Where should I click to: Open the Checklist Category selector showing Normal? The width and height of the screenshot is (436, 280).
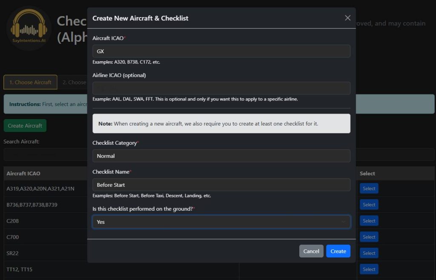point(221,156)
